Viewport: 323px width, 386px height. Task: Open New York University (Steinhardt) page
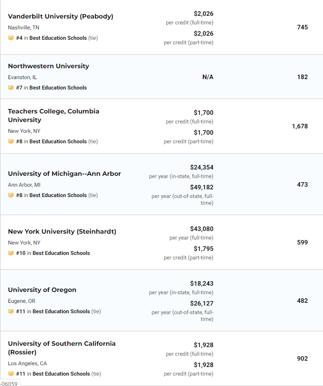[62, 232]
